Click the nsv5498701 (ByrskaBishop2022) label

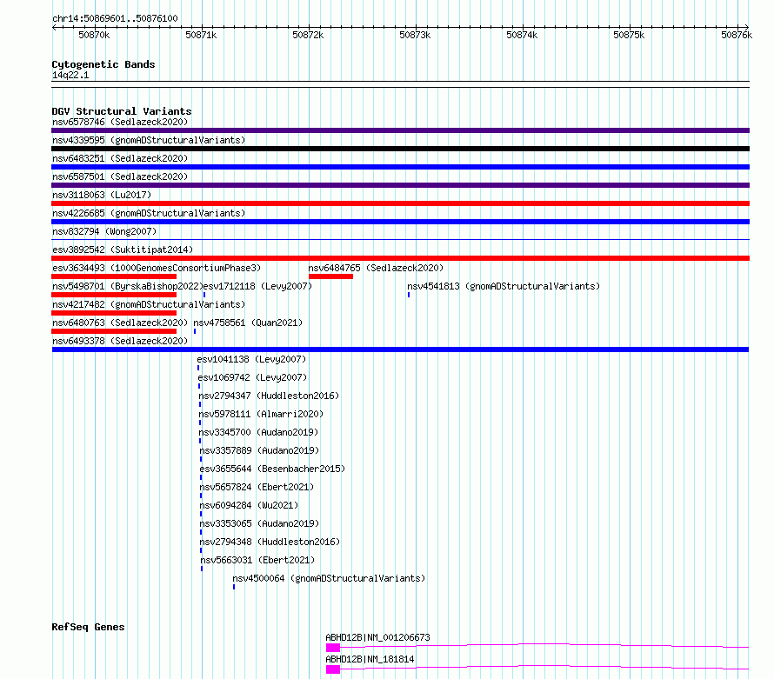[128, 286]
